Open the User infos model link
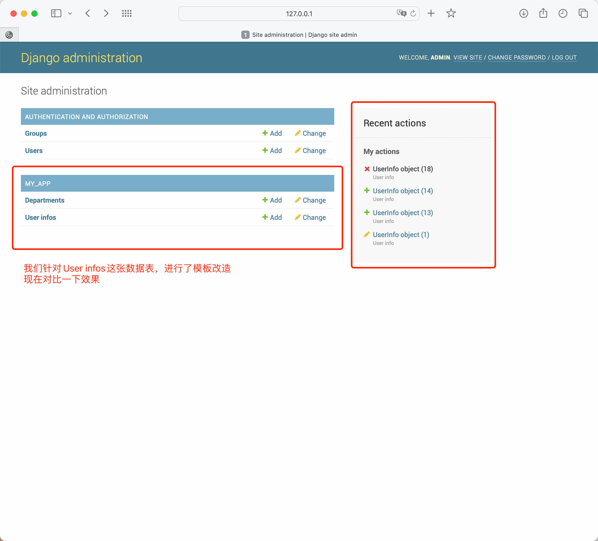This screenshot has width=598, height=541. click(x=40, y=217)
